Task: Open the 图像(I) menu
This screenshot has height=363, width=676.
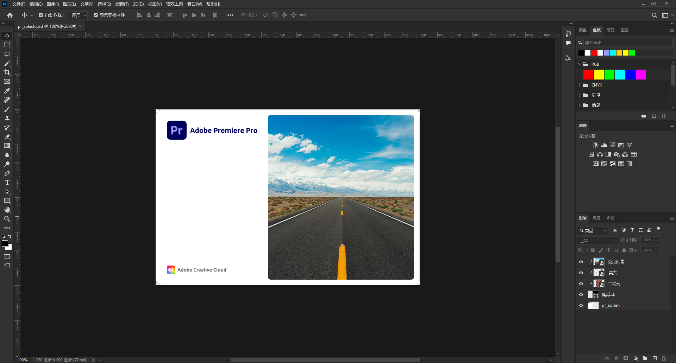Action: pyautogui.click(x=53, y=4)
